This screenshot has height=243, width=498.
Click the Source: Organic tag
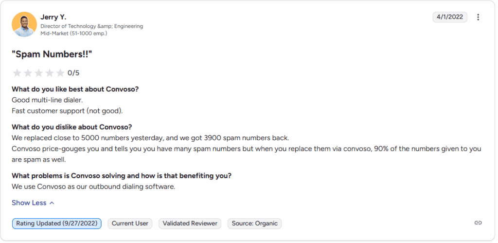point(254,224)
